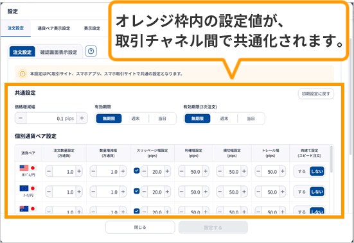Select 週末 for 有効期限
Screen dimensions: 354x243
click(x=136, y=119)
